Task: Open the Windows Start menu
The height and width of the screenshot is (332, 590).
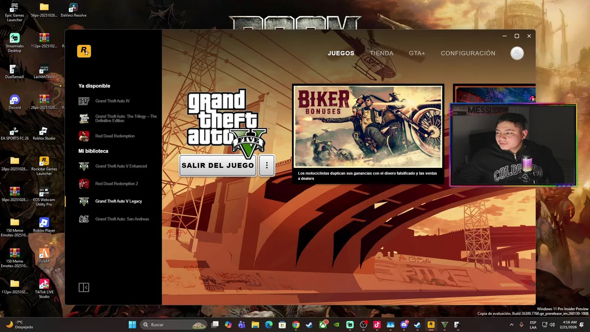Action: tap(132, 325)
